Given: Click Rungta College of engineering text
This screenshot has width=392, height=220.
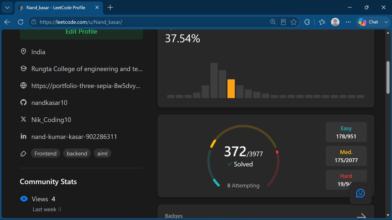Looking at the screenshot, I should click(x=87, y=69).
